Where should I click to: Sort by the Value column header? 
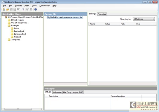point(112,24)
